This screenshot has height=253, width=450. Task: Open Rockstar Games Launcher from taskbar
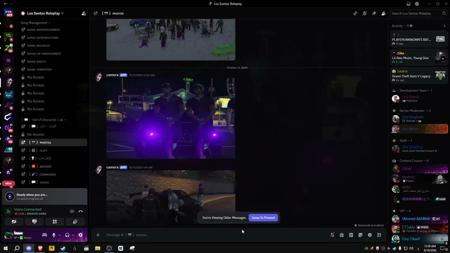pos(52,248)
